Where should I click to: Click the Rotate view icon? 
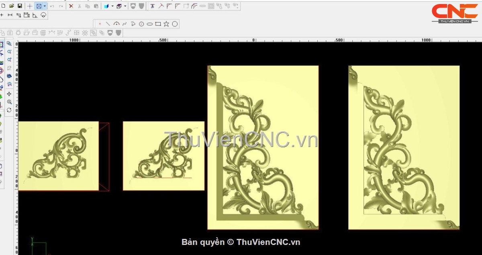click(9, 110)
